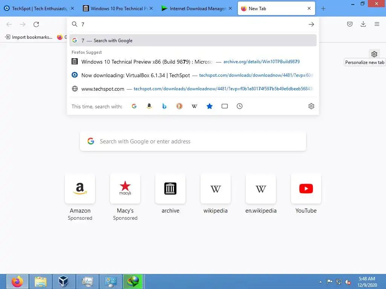Search this time with Bing icon

pyautogui.click(x=164, y=106)
